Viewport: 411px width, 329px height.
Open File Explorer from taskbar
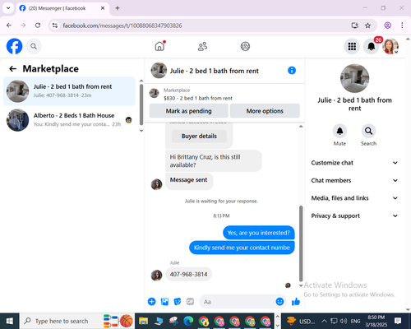143,321
